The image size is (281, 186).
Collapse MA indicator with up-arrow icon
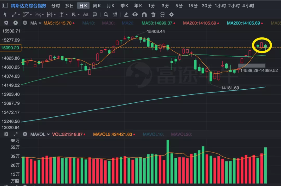click(x=16, y=23)
